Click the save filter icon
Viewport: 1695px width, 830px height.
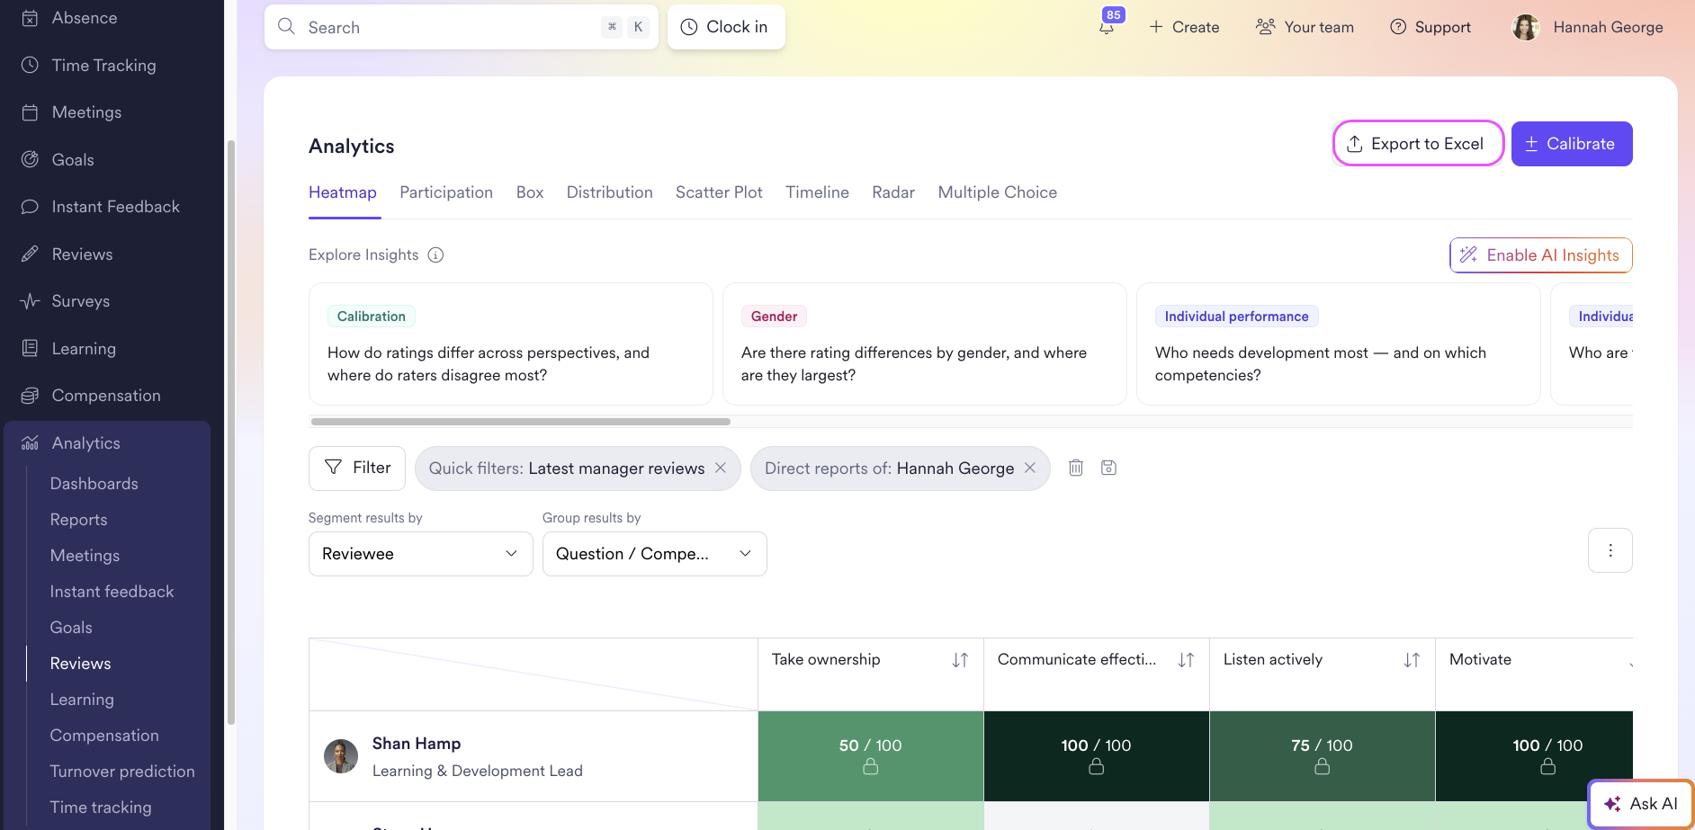click(x=1108, y=468)
